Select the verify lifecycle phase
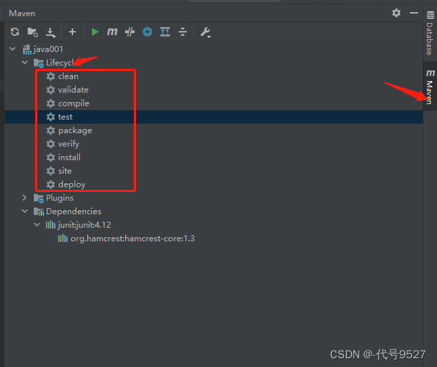437x367 pixels. click(63, 144)
